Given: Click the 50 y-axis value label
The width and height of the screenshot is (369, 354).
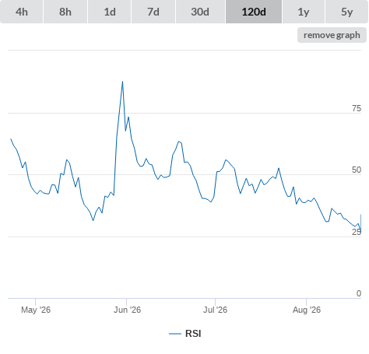Looking at the screenshot, I should click(357, 170).
